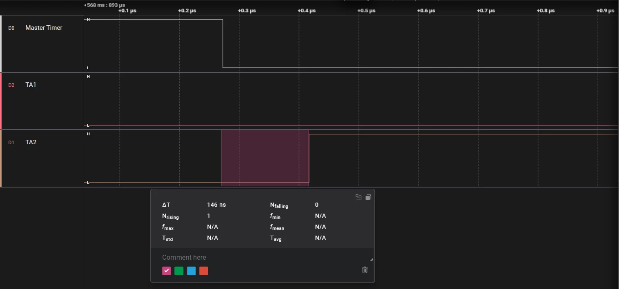Click the checked pink color swatch

(166, 271)
